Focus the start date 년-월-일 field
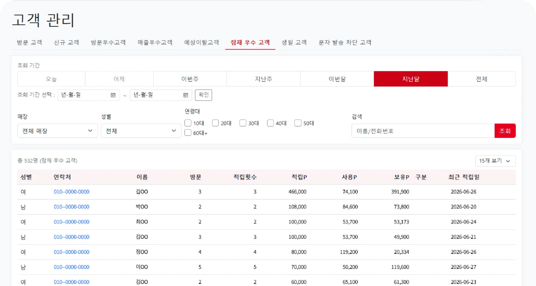Image resolution: width=536 pixels, height=286 pixels. pos(89,95)
